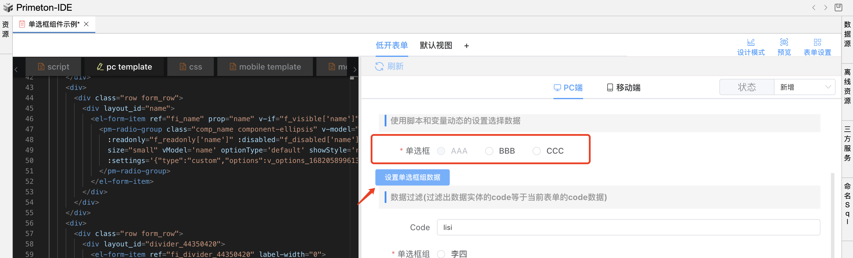Switch preview to PC端
The width and height of the screenshot is (853, 258).
pos(568,88)
